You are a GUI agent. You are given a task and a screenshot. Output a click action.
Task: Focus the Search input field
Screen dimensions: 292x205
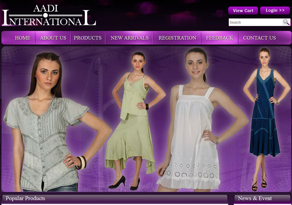pos(255,22)
